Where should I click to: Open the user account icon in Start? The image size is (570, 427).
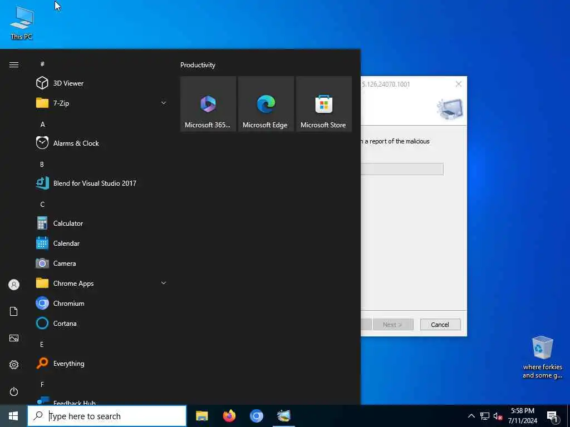[x=14, y=285]
